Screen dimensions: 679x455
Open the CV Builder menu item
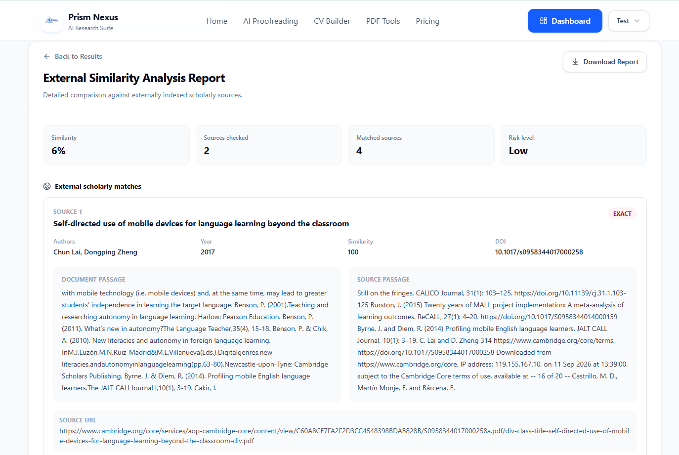tap(332, 21)
